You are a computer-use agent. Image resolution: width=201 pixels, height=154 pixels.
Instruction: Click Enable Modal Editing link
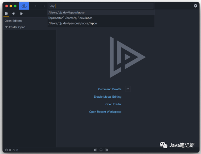tap(107, 97)
